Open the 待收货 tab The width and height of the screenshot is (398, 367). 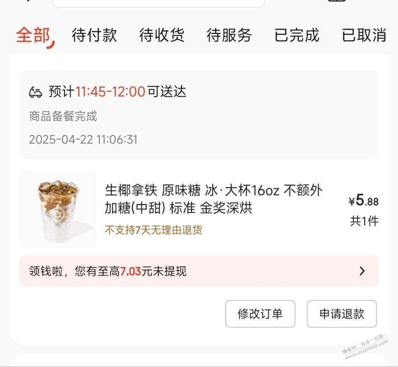click(162, 35)
